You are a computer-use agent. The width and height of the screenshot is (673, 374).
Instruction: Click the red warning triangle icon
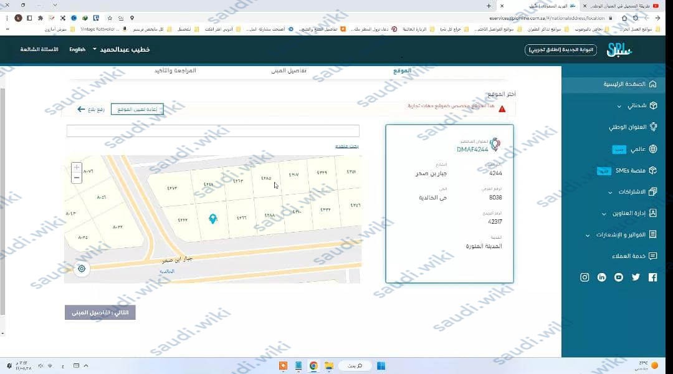click(x=502, y=109)
